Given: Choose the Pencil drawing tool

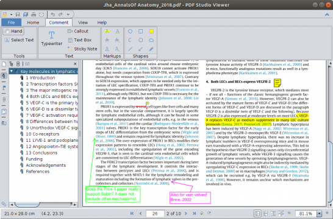Looking at the screenshot, I should pos(151,49).
